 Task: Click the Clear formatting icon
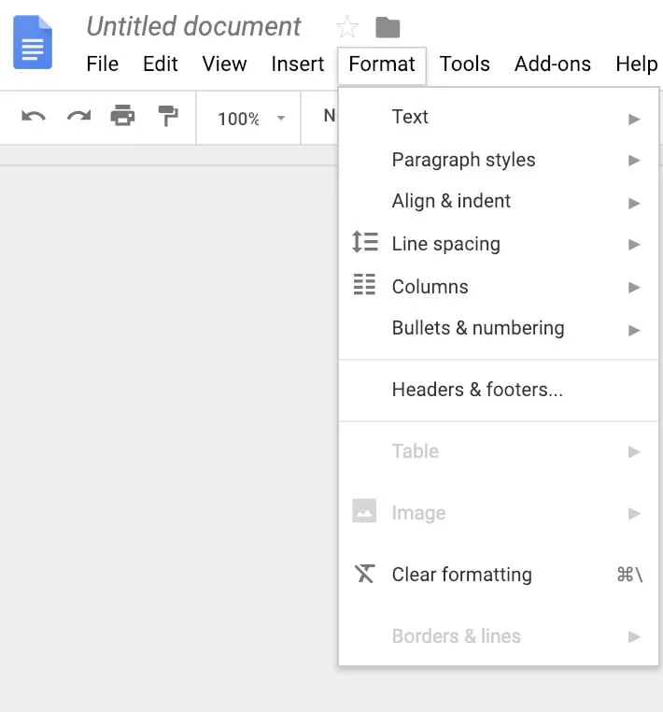tap(365, 574)
